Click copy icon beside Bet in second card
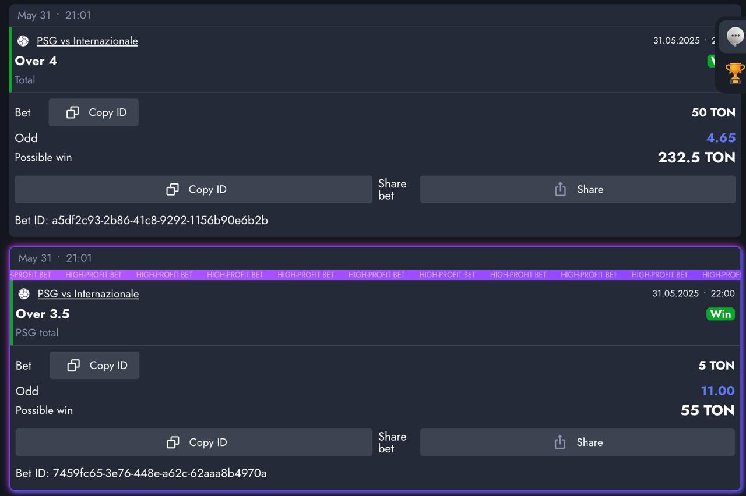Viewport: 746px width, 496px height. 73,366
